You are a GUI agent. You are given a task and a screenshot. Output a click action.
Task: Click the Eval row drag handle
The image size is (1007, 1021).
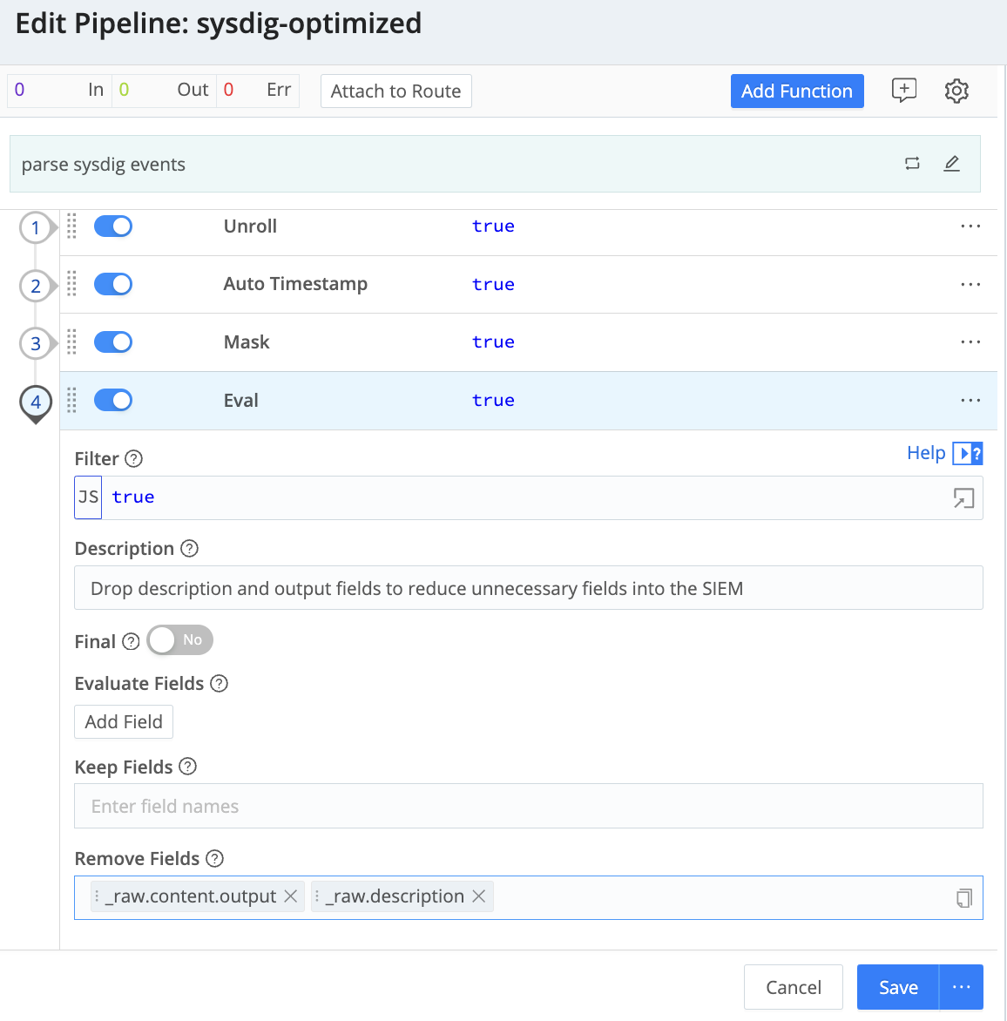tap(71, 401)
